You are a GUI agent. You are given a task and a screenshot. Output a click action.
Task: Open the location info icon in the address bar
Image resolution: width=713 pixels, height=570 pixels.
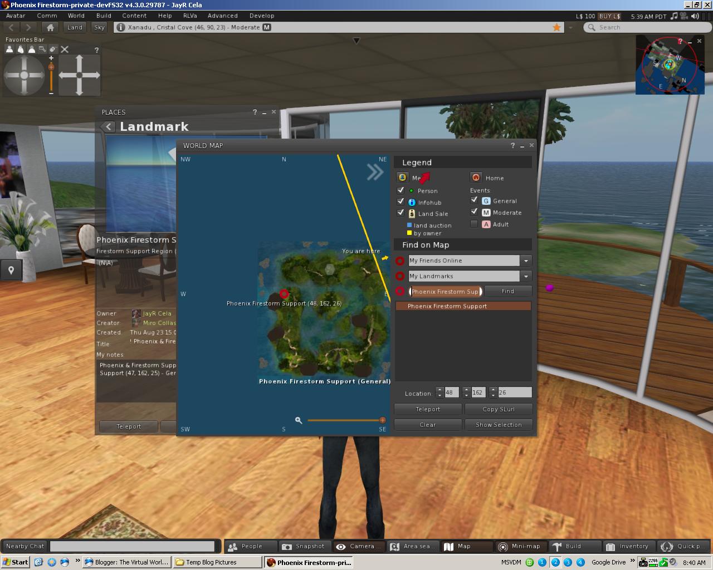coord(120,27)
